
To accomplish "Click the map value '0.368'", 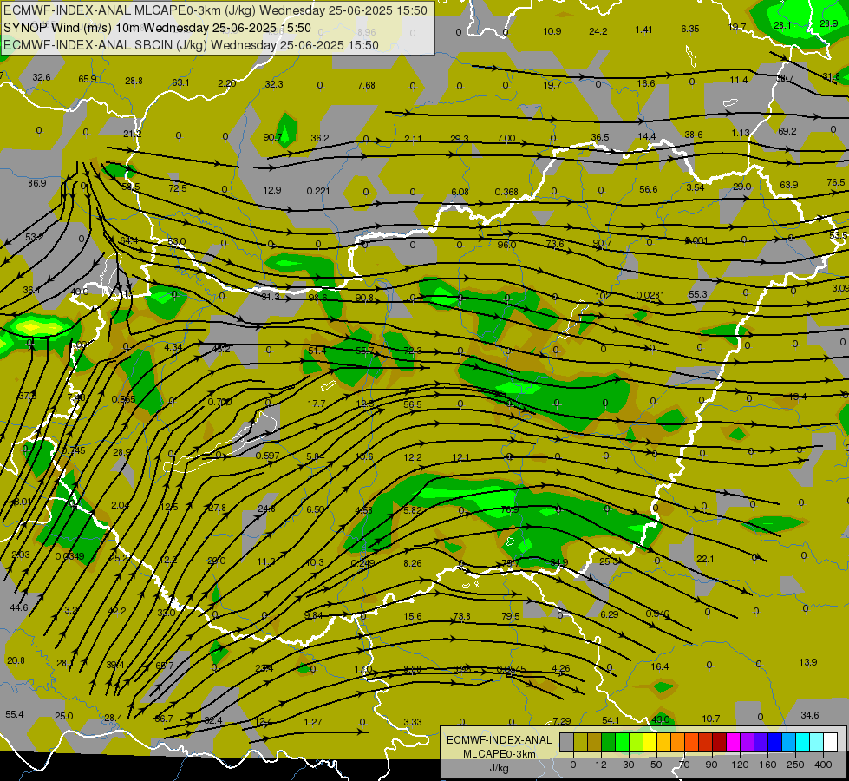I will click(x=506, y=192).
